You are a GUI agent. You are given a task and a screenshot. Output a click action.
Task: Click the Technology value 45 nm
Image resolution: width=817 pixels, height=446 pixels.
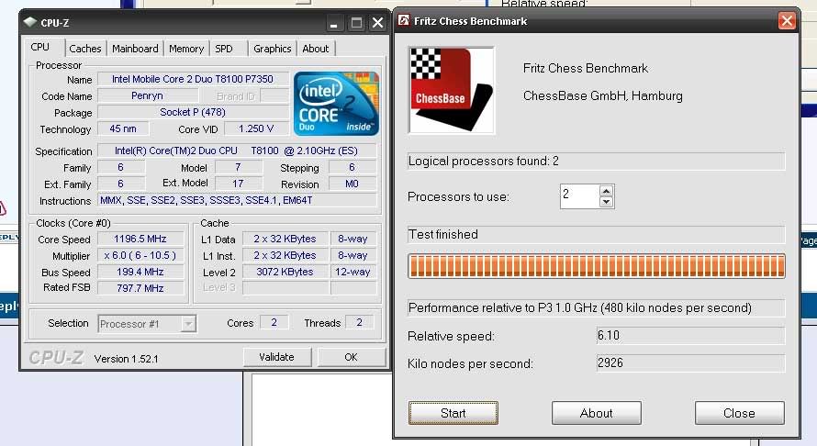click(x=123, y=128)
